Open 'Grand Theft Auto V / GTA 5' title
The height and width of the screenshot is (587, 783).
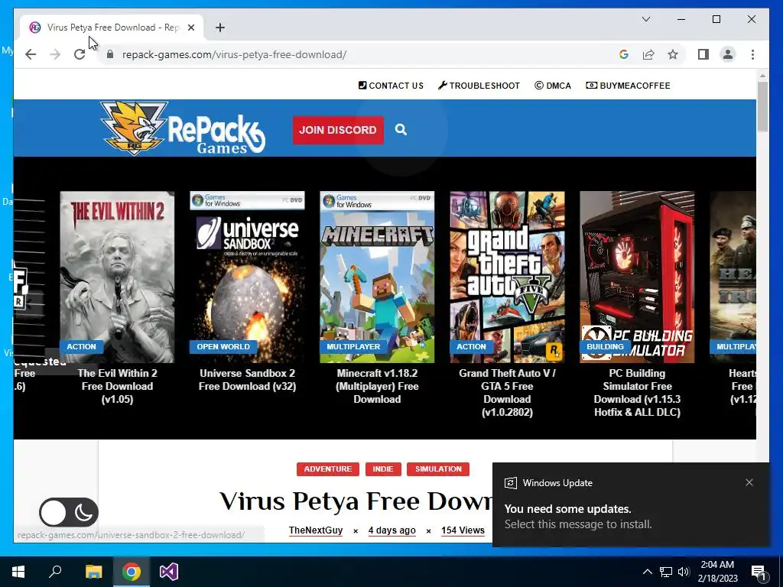tap(508, 392)
